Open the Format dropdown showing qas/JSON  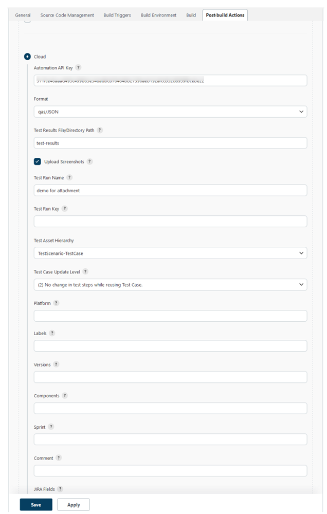[170, 112]
